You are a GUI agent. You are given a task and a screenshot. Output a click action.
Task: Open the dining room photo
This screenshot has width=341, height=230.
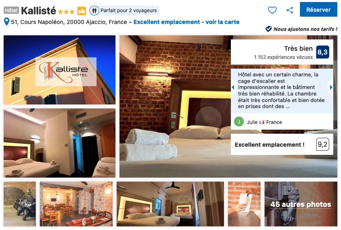(x=76, y=204)
